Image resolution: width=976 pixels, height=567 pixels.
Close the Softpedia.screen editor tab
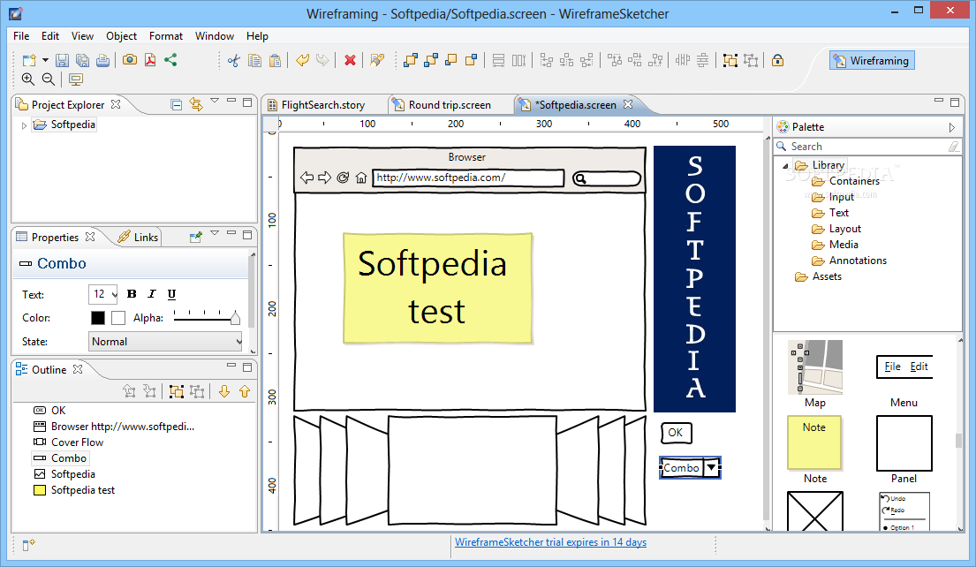(628, 104)
